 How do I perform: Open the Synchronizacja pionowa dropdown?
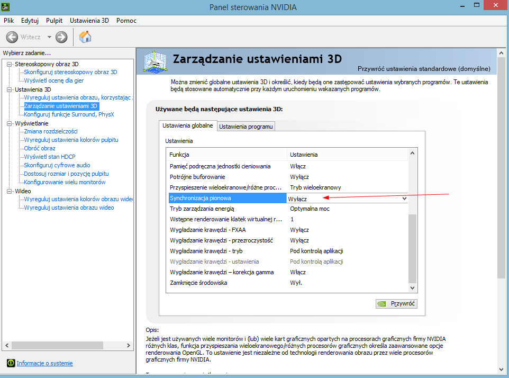(x=404, y=199)
